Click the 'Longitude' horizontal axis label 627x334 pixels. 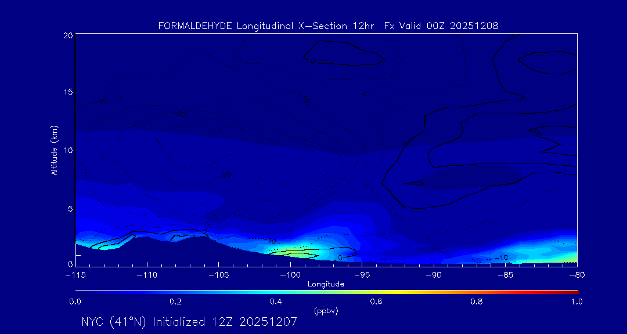tap(326, 285)
